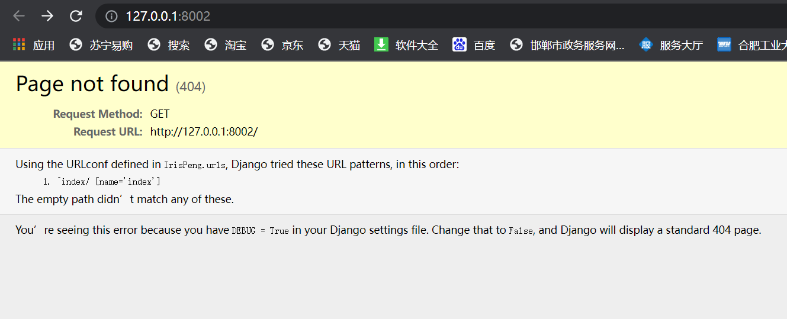Reload the page with the refresh icon
The height and width of the screenshot is (319, 787).
pos(76,16)
